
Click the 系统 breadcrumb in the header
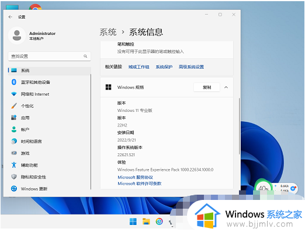click(x=108, y=32)
